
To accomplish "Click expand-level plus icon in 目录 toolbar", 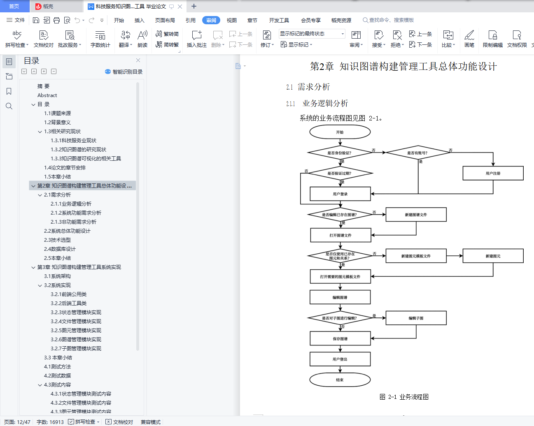I will [x=44, y=72].
